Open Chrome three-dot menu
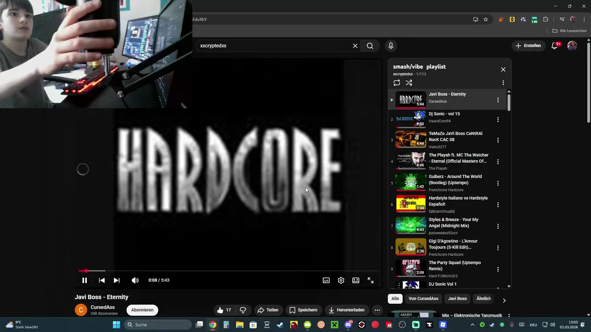This screenshot has width=591, height=332. (x=585, y=19)
